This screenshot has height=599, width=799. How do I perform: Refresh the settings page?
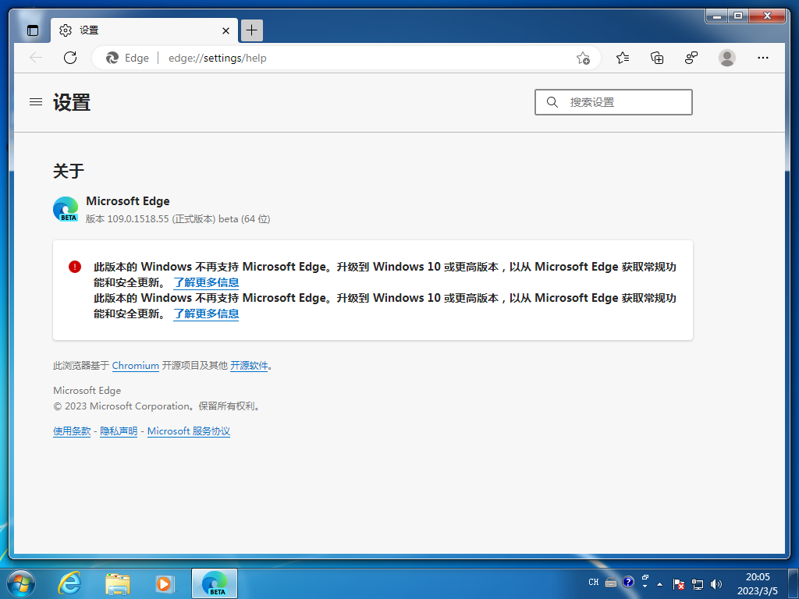[70, 58]
